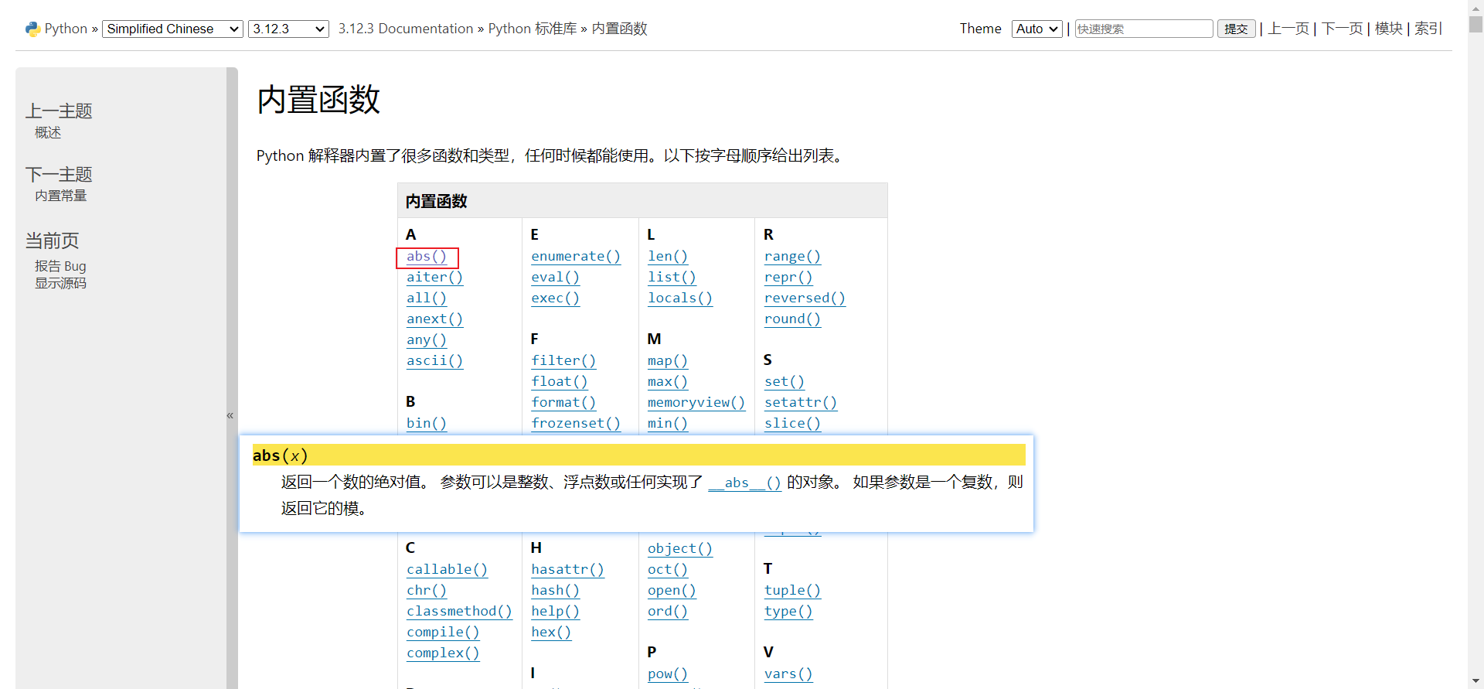Open the slice() function link
This screenshot has height=689, width=1484.
(x=792, y=424)
